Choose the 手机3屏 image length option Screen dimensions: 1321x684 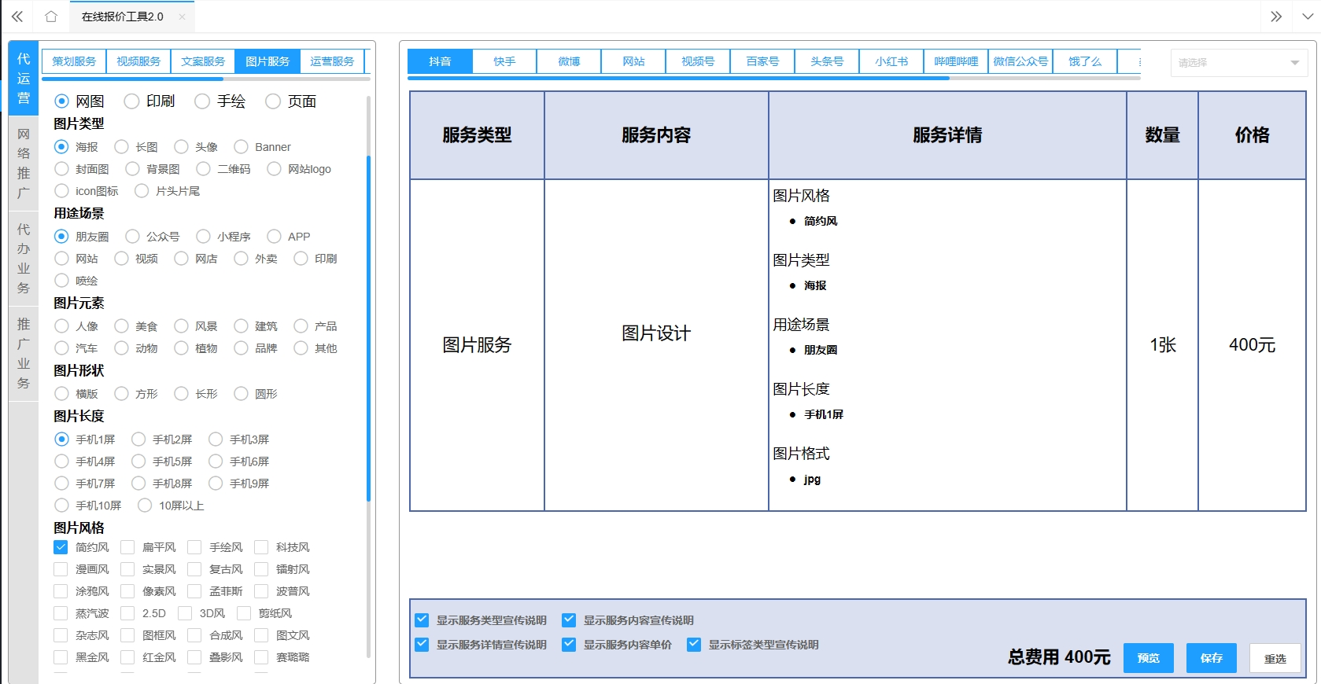(x=216, y=439)
